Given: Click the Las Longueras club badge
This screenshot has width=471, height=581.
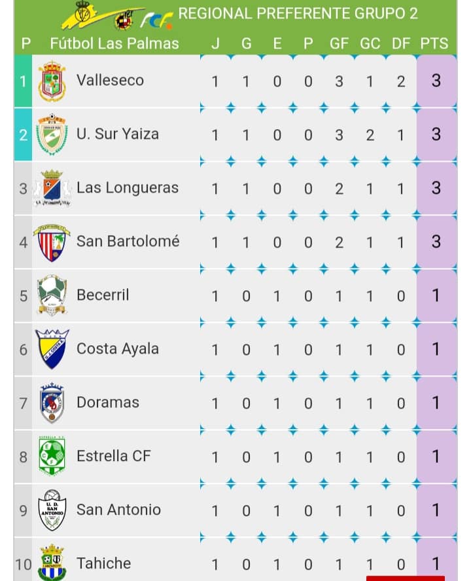Looking at the screenshot, I should pos(52,188).
